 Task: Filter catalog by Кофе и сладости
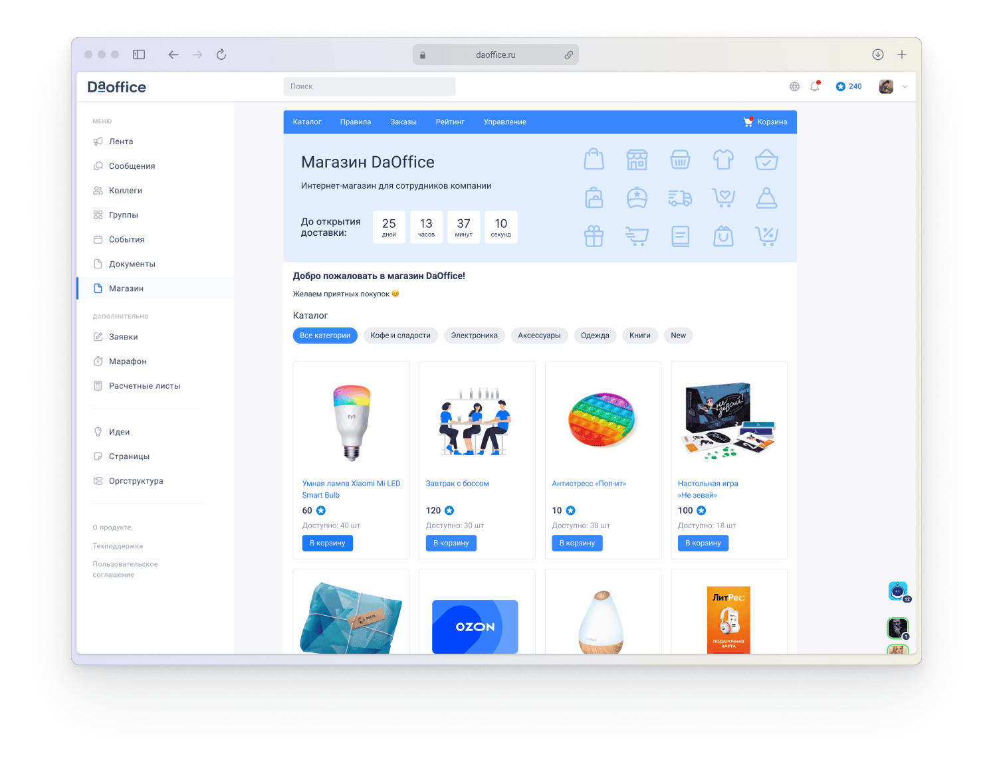click(400, 336)
